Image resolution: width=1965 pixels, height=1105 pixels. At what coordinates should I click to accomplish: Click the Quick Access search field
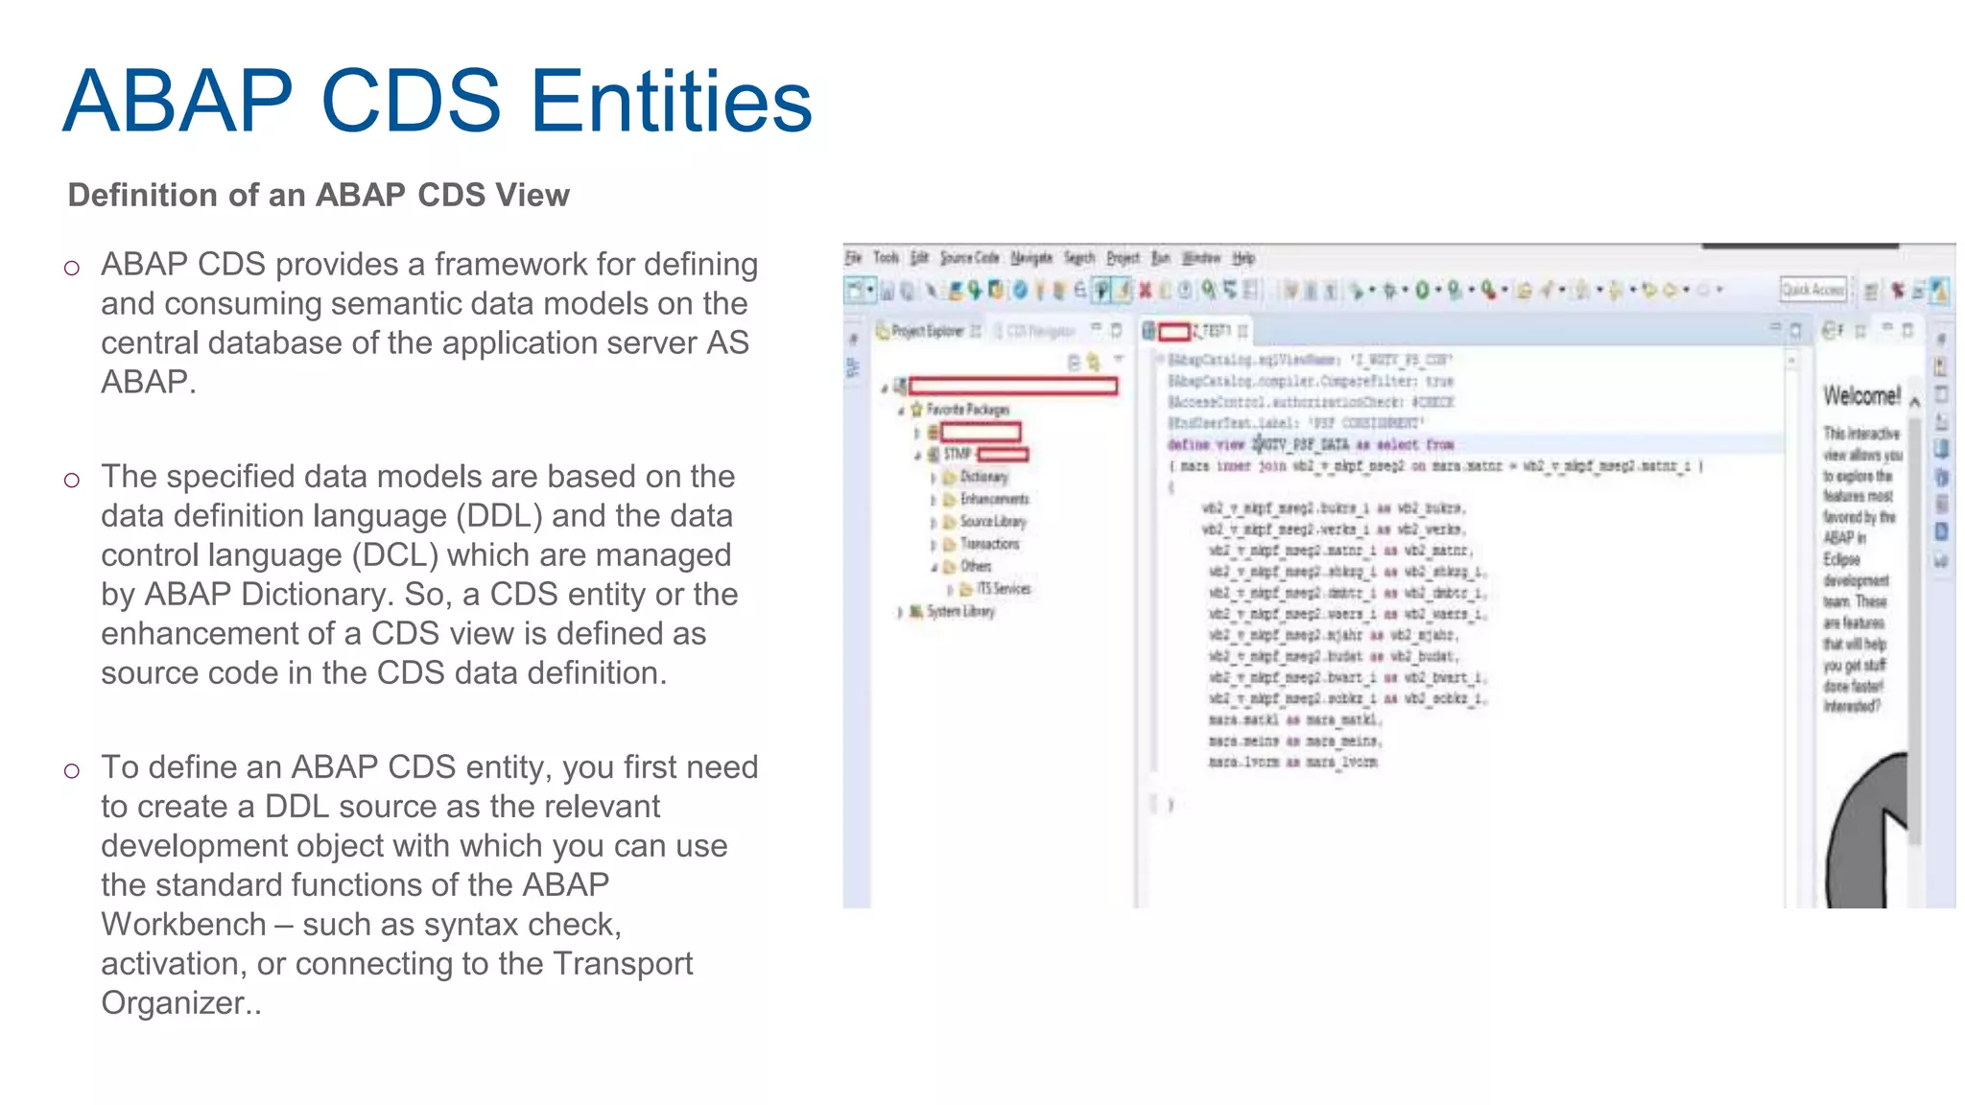pos(1812,290)
